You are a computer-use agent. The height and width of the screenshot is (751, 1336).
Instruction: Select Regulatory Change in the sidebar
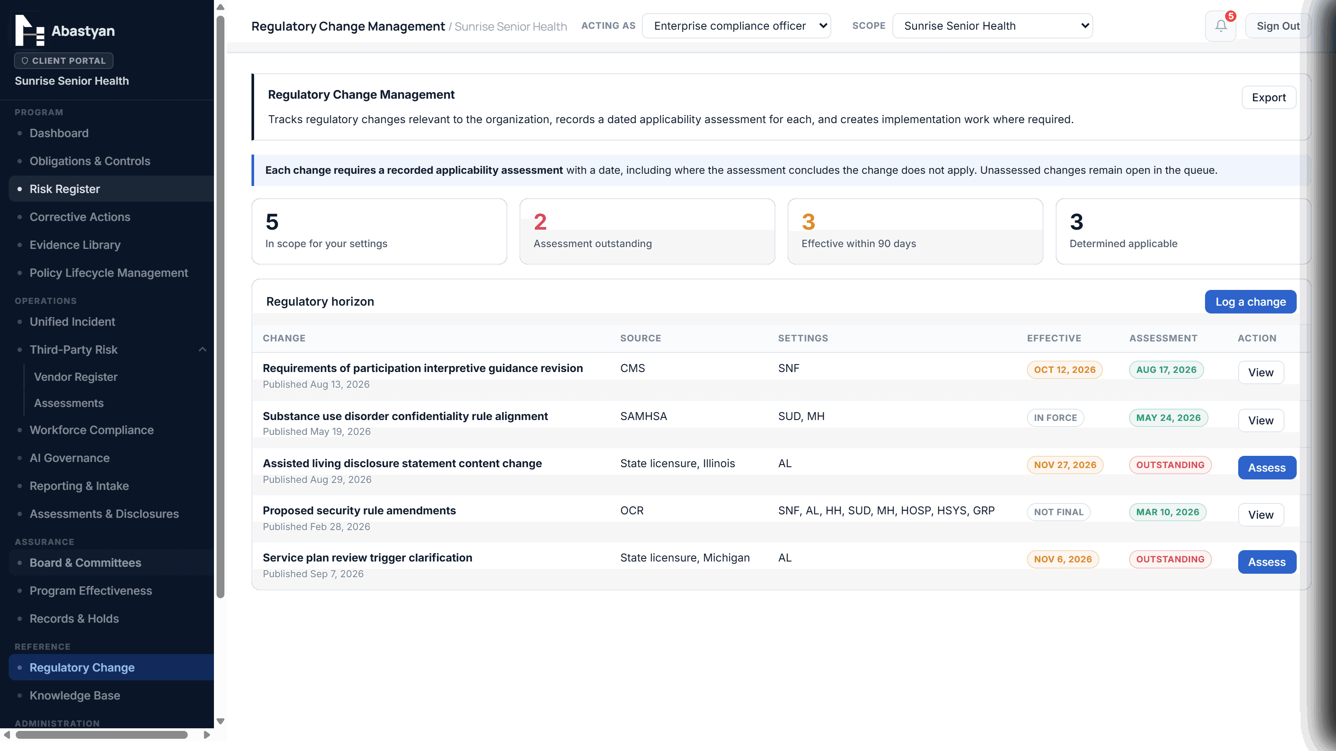(111, 668)
